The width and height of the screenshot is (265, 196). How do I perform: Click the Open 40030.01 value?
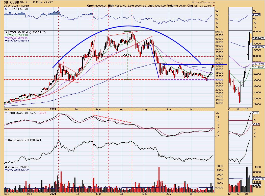(97, 6)
